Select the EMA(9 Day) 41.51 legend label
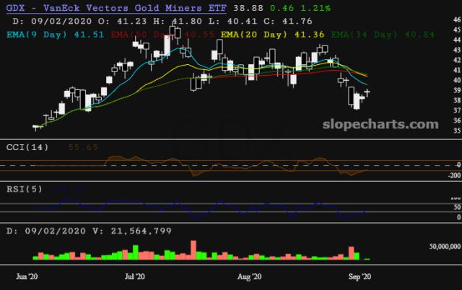This screenshot has width=462, height=290. (x=55, y=35)
